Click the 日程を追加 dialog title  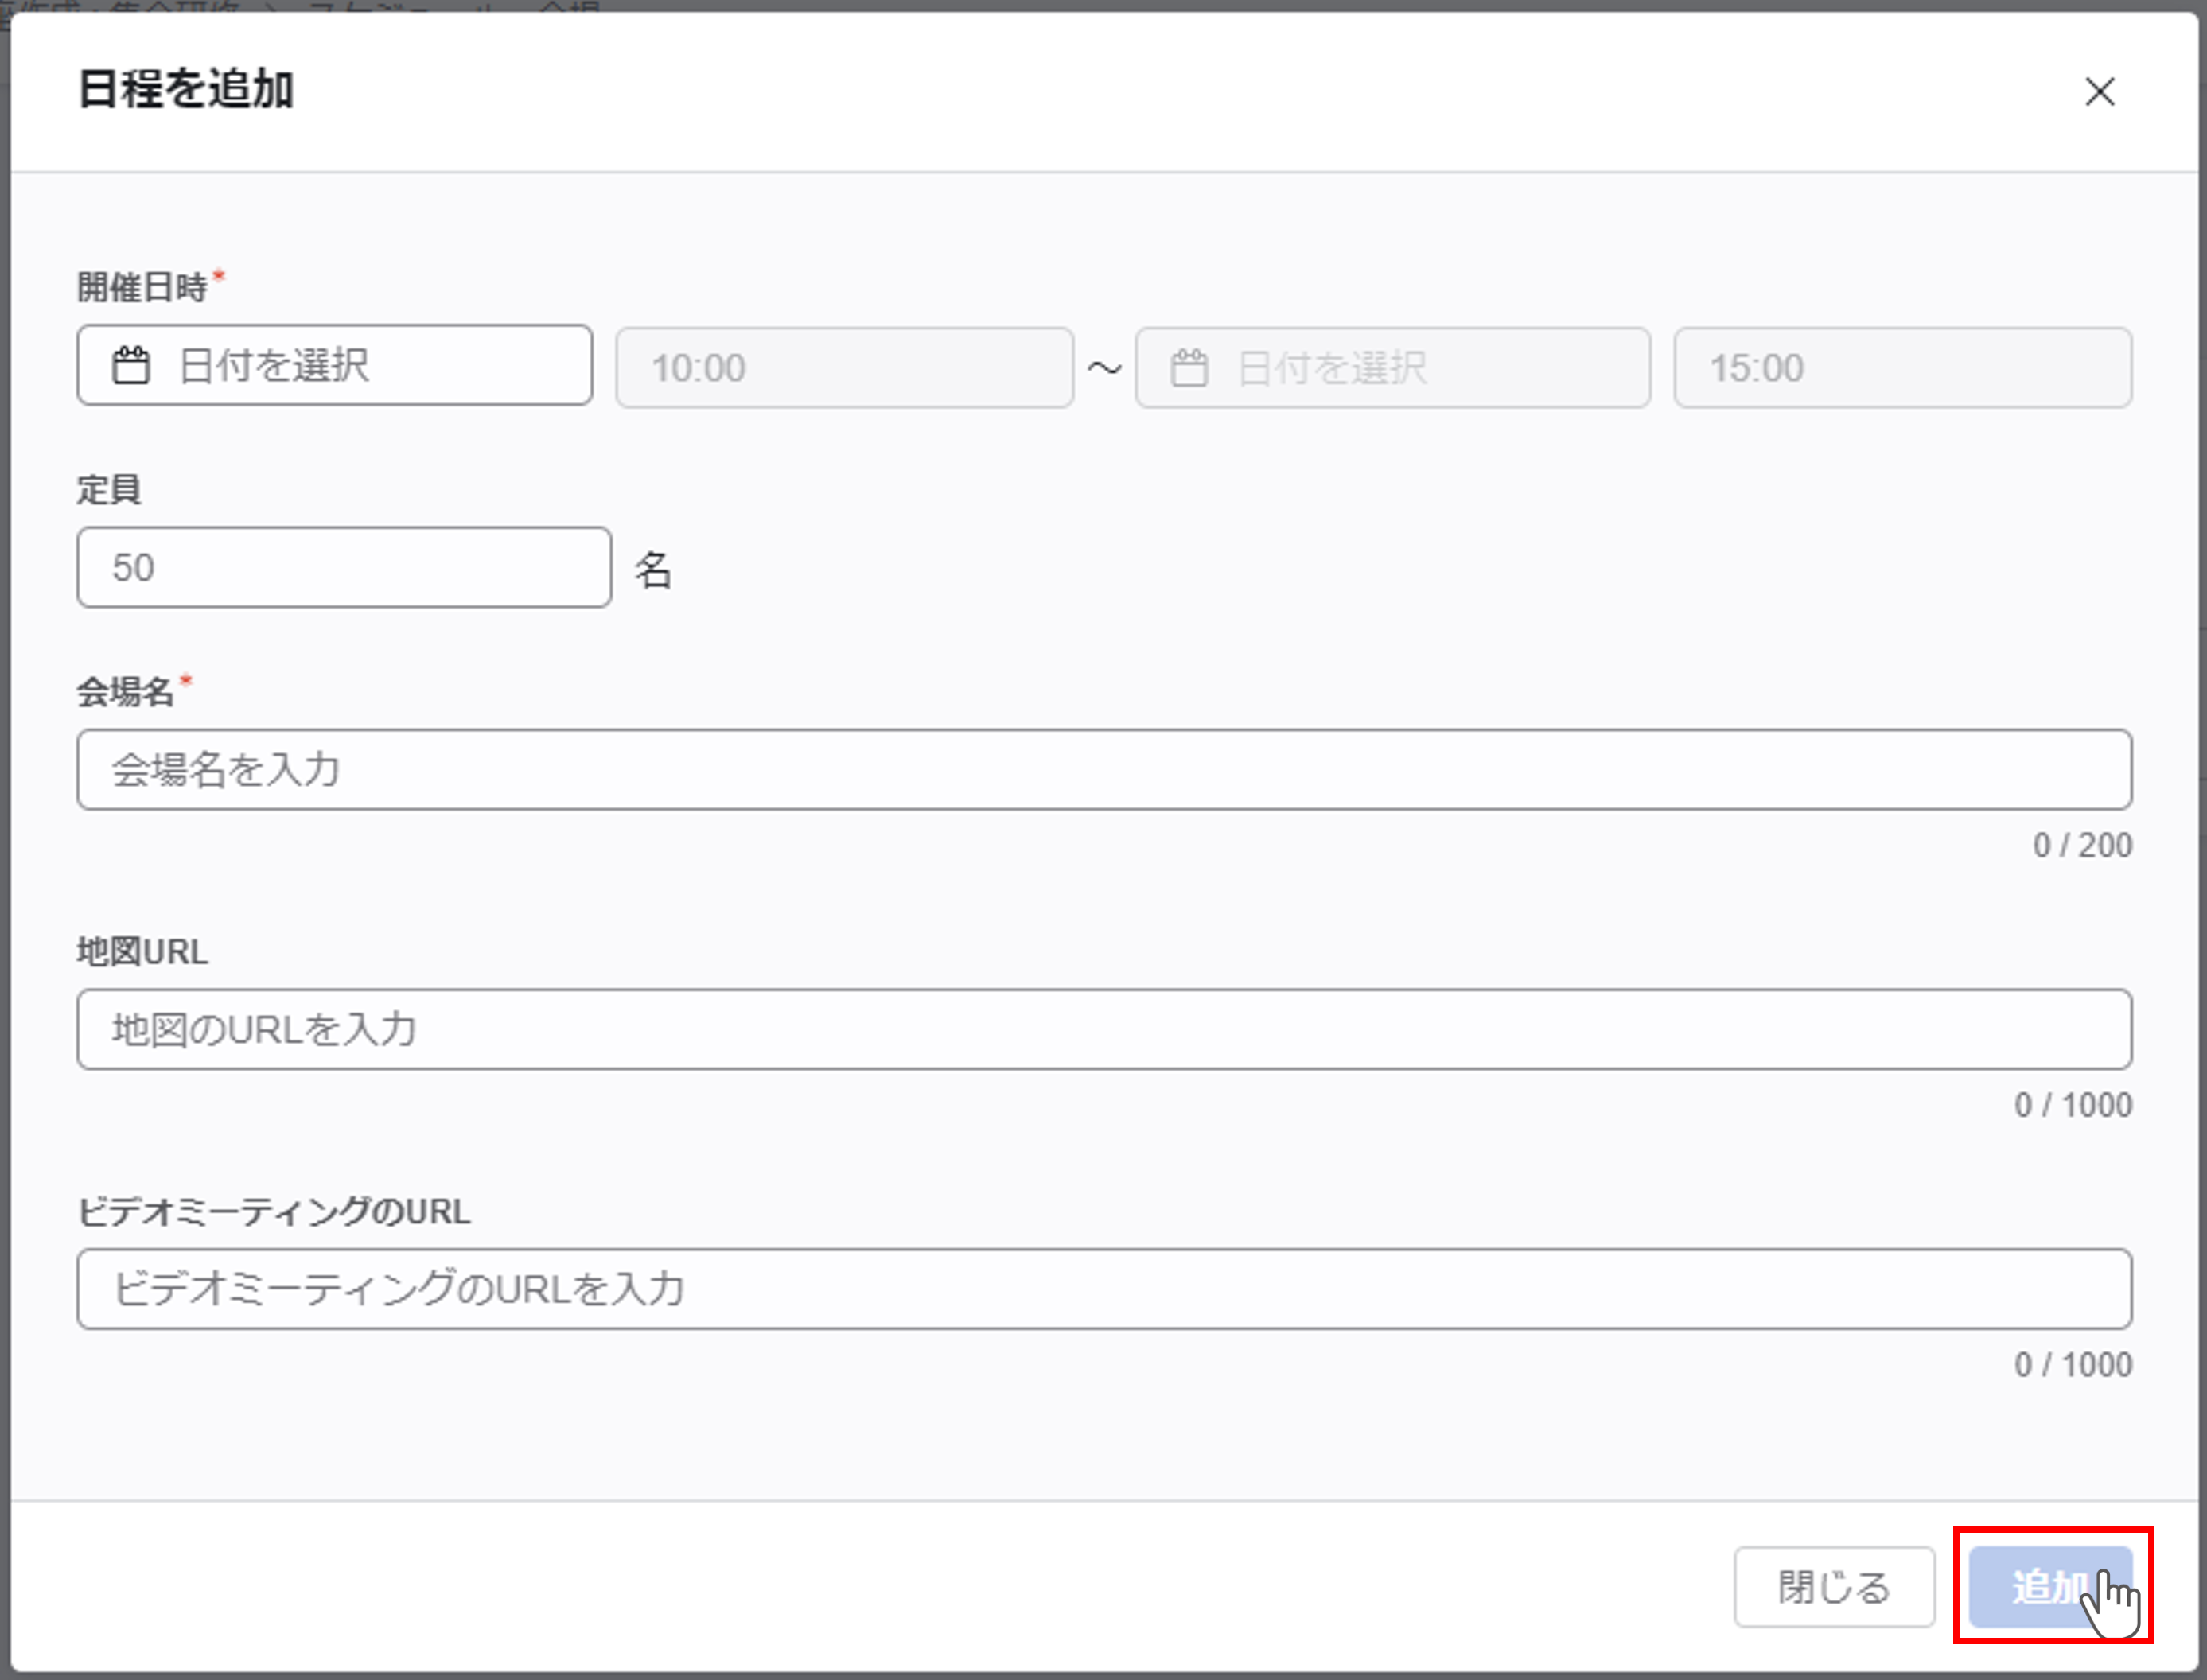pos(186,90)
